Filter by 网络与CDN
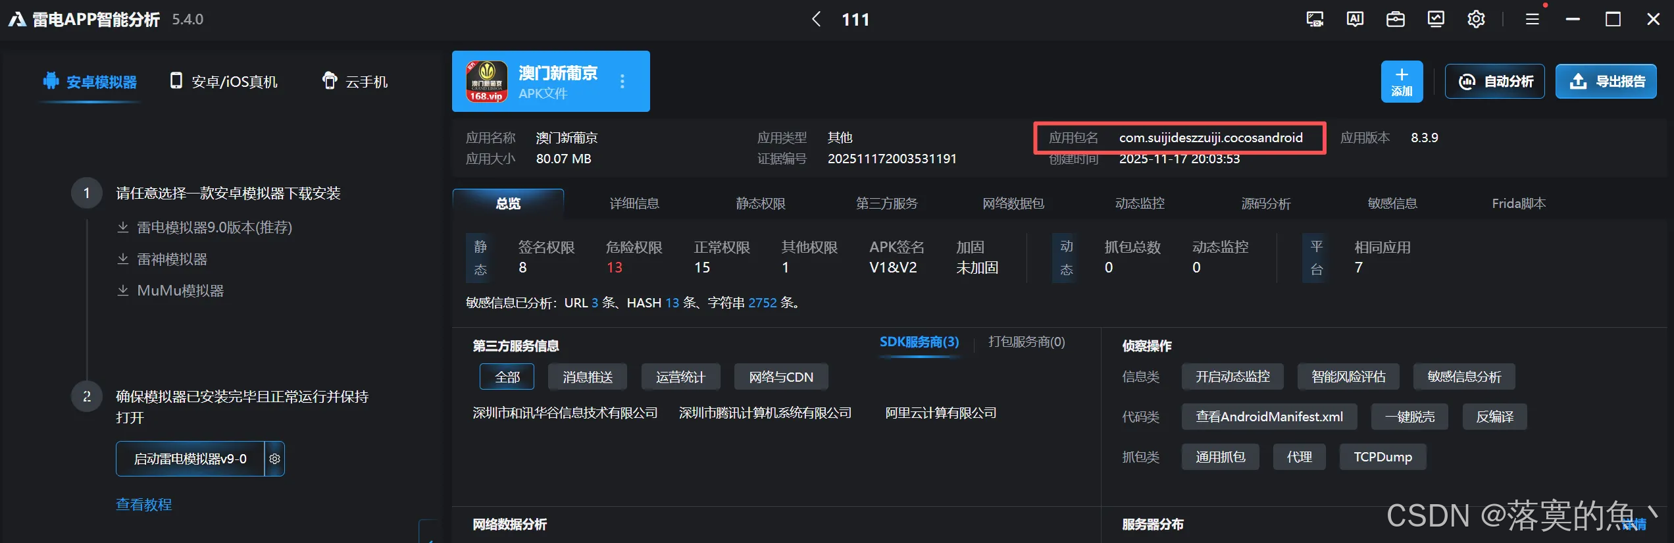The image size is (1674, 543). (x=781, y=377)
